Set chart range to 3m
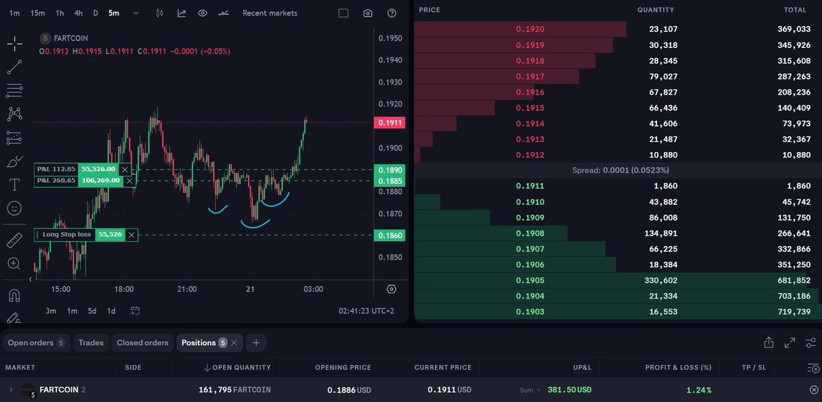Screen dimensions: 822x402 (51, 311)
